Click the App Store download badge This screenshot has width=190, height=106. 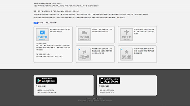click(x=109, y=80)
